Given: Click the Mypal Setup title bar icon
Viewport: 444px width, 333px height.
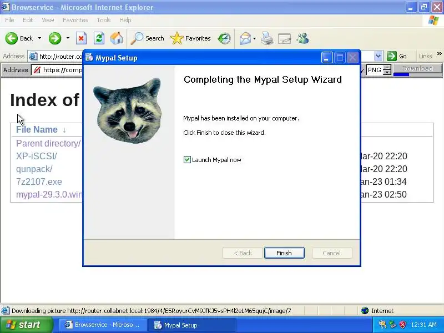Looking at the screenshot, I should tap(89, 58).
